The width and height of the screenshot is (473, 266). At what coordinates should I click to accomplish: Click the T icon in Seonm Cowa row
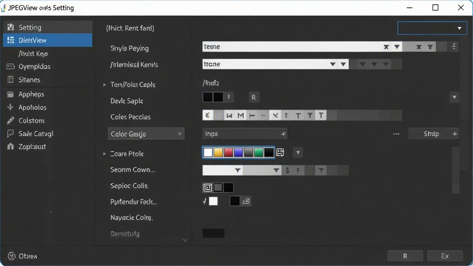(x=321, y=170)
